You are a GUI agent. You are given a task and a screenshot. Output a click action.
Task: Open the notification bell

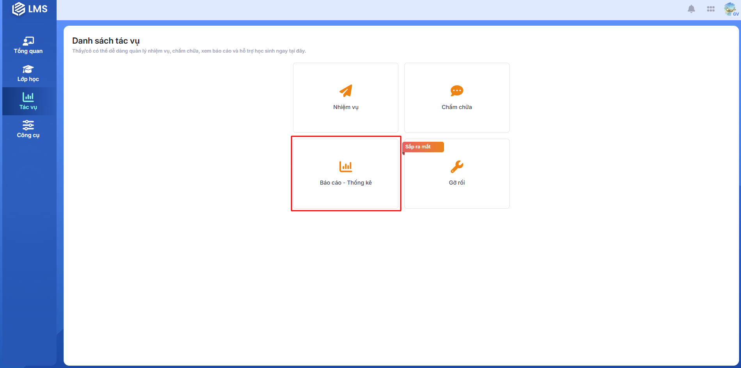click(x=691, y=9)
